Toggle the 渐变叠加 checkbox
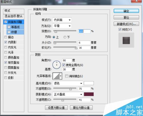This screenshot has width=143, height=116. tap(6, 63)
